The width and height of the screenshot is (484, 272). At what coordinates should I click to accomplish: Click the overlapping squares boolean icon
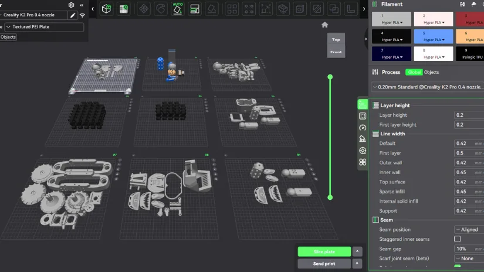pyautogui.click(x=334, y=9)
